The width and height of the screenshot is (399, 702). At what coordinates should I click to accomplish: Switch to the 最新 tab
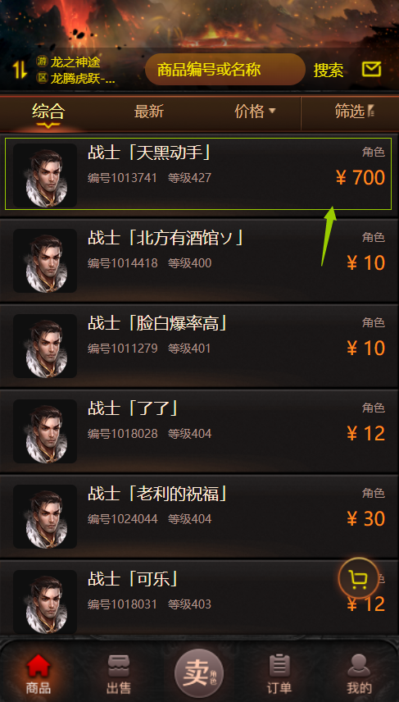(149, 112)
